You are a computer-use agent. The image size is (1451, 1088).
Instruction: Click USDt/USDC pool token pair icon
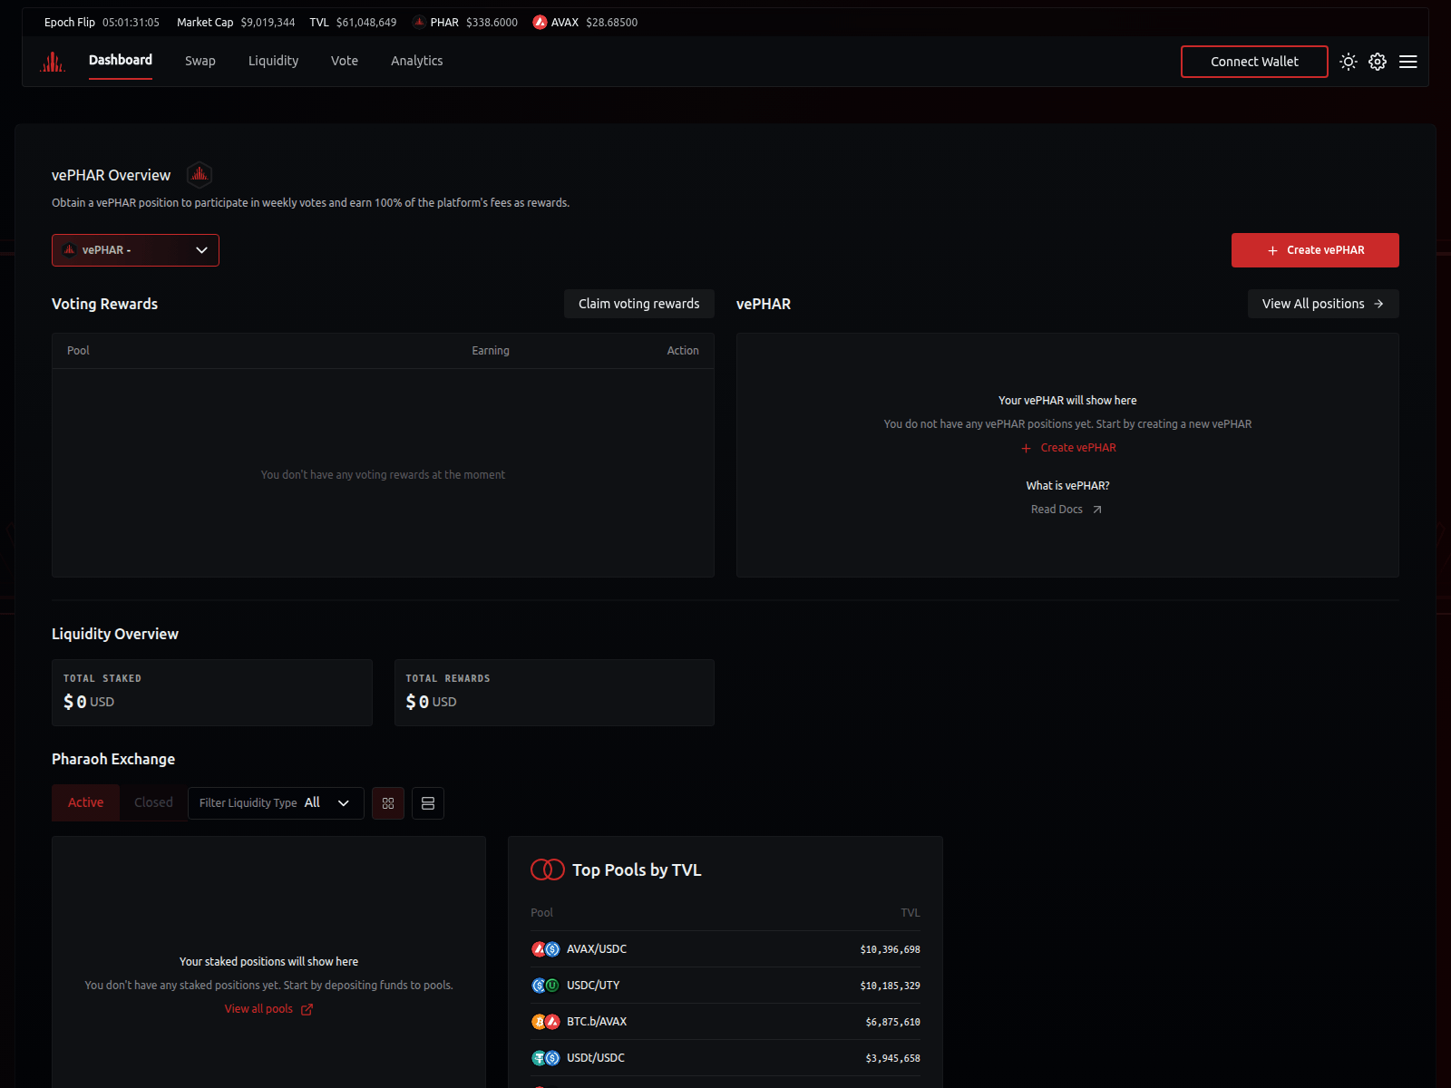(545, 1058)
